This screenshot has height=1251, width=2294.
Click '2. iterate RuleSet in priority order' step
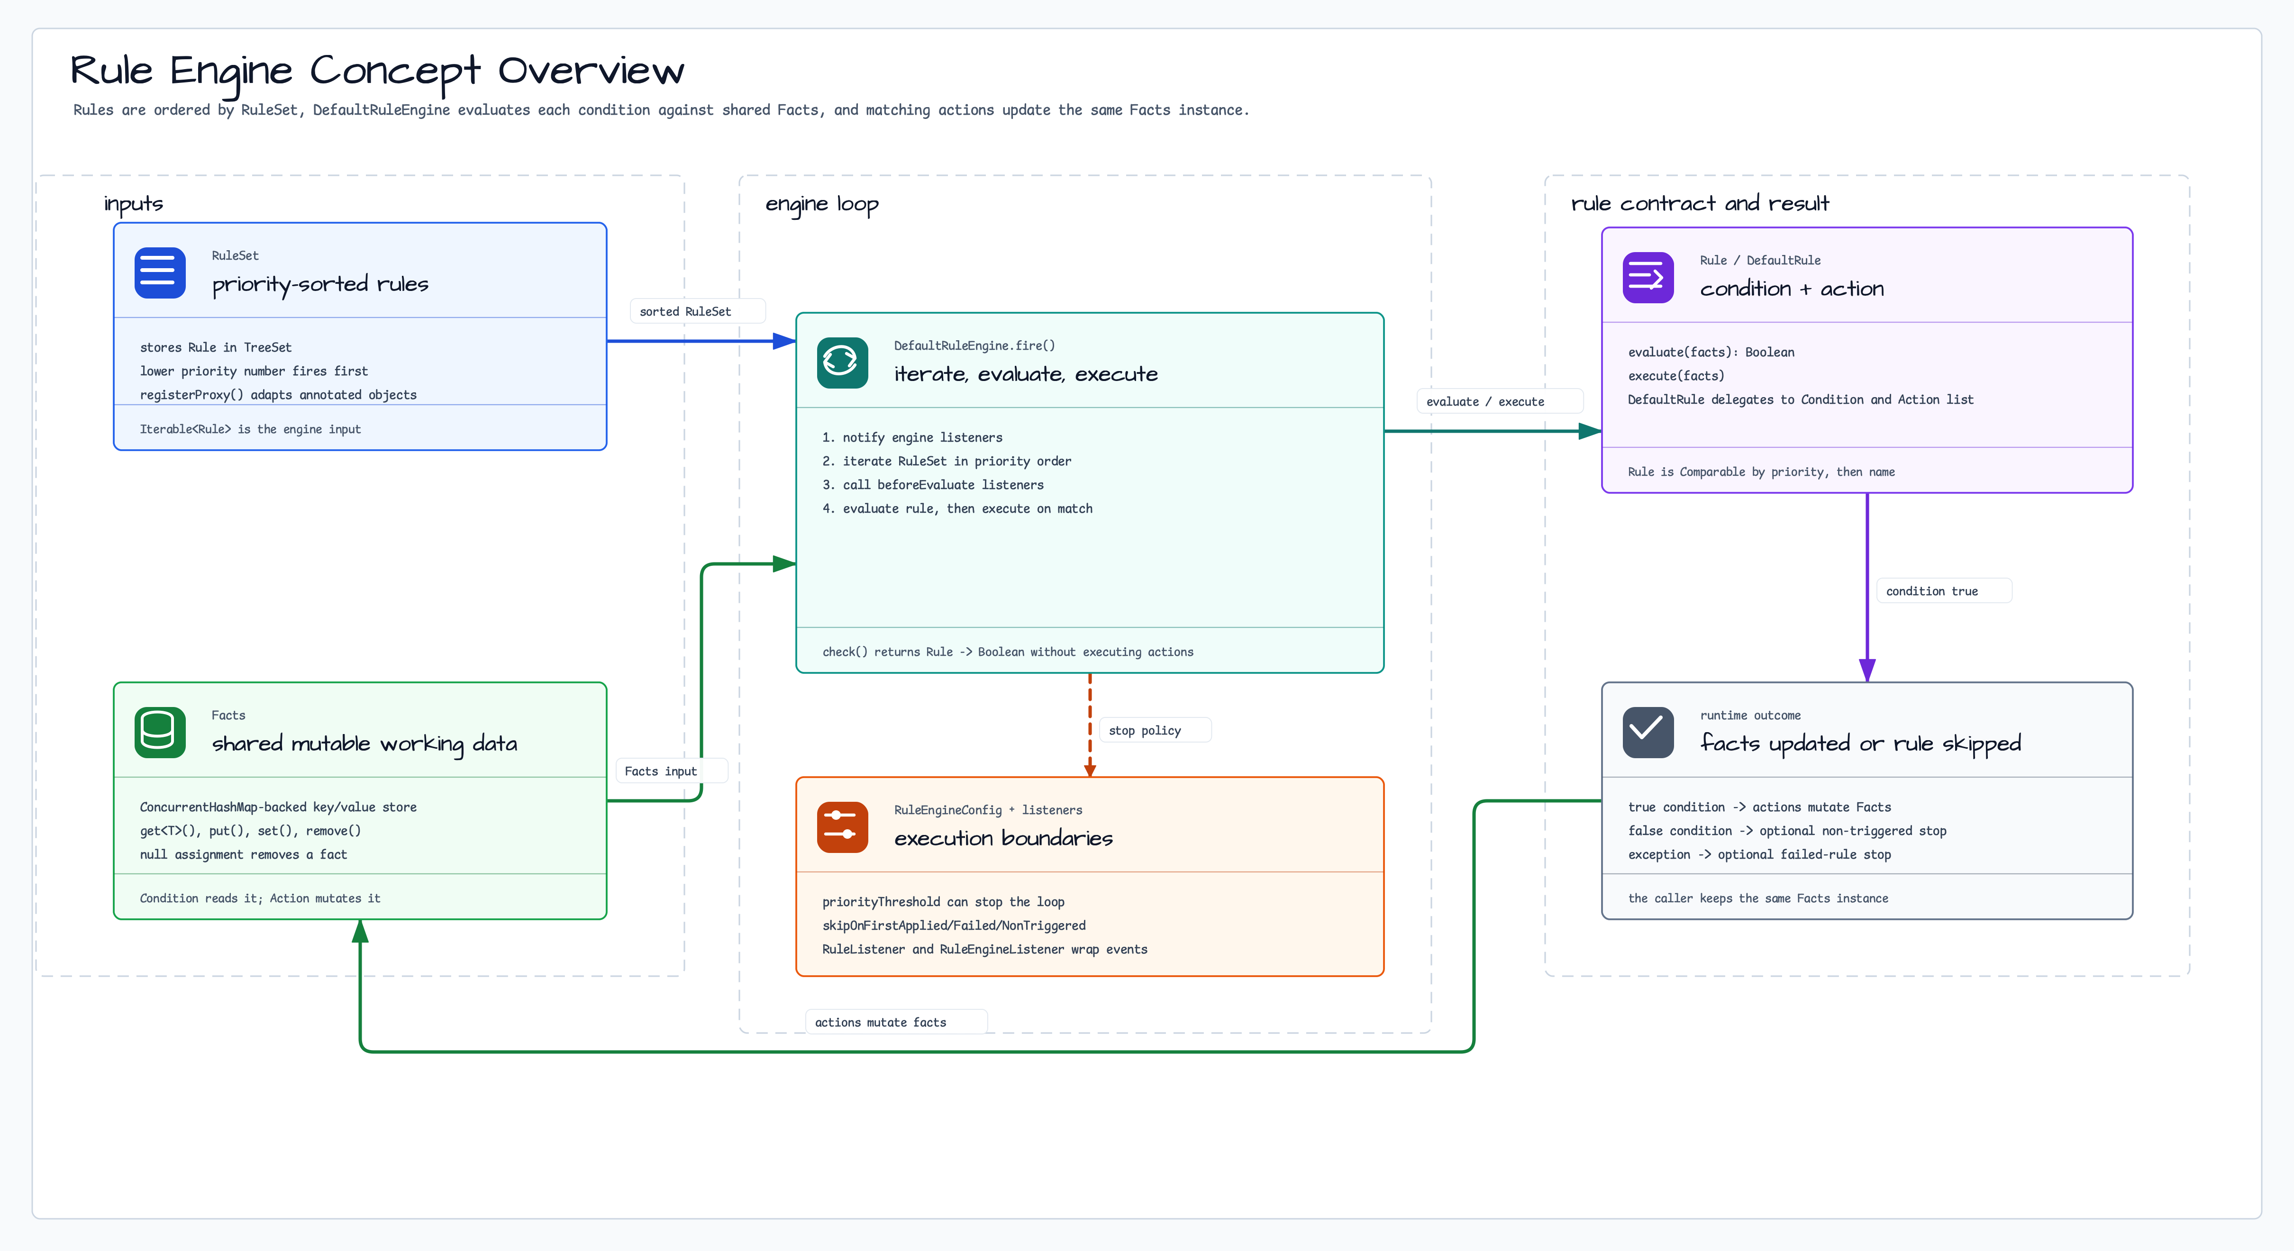(947, 461)
